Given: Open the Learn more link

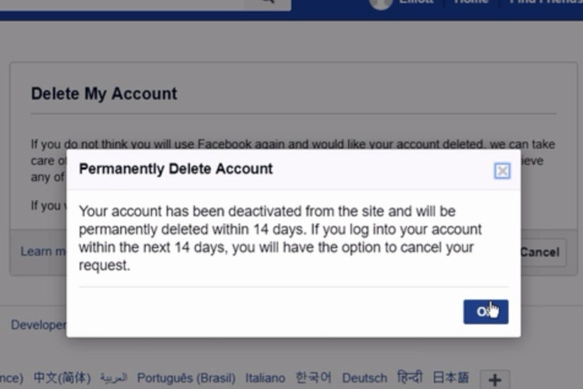Looking at the screenshot, I should coord(43,252).
